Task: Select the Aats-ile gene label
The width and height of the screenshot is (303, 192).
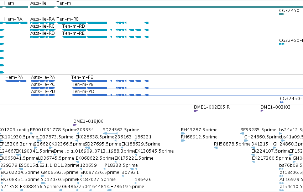Action: pyautogui.click(x=38, y=3)
